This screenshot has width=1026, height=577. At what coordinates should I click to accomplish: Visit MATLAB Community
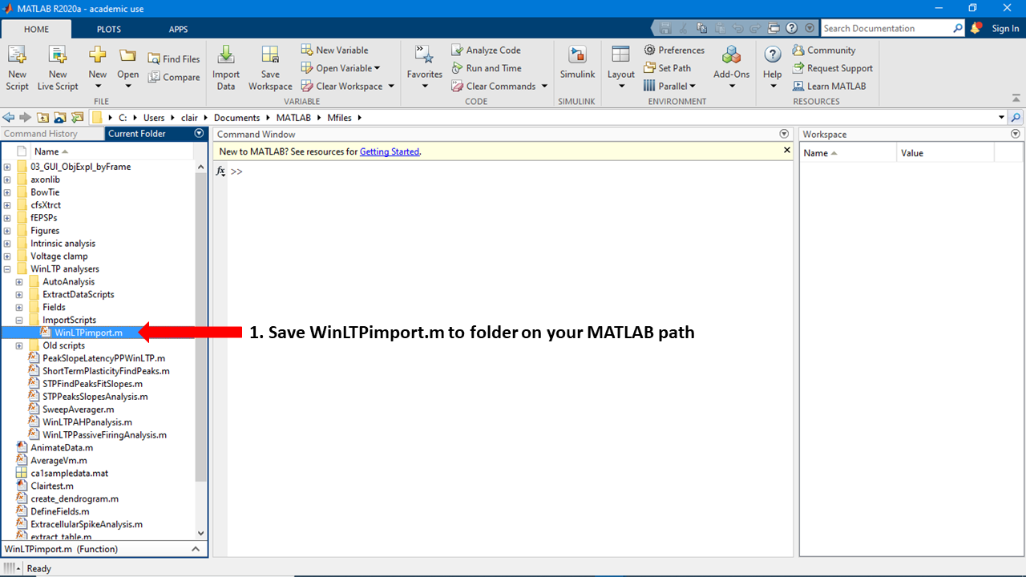(824, 50)
